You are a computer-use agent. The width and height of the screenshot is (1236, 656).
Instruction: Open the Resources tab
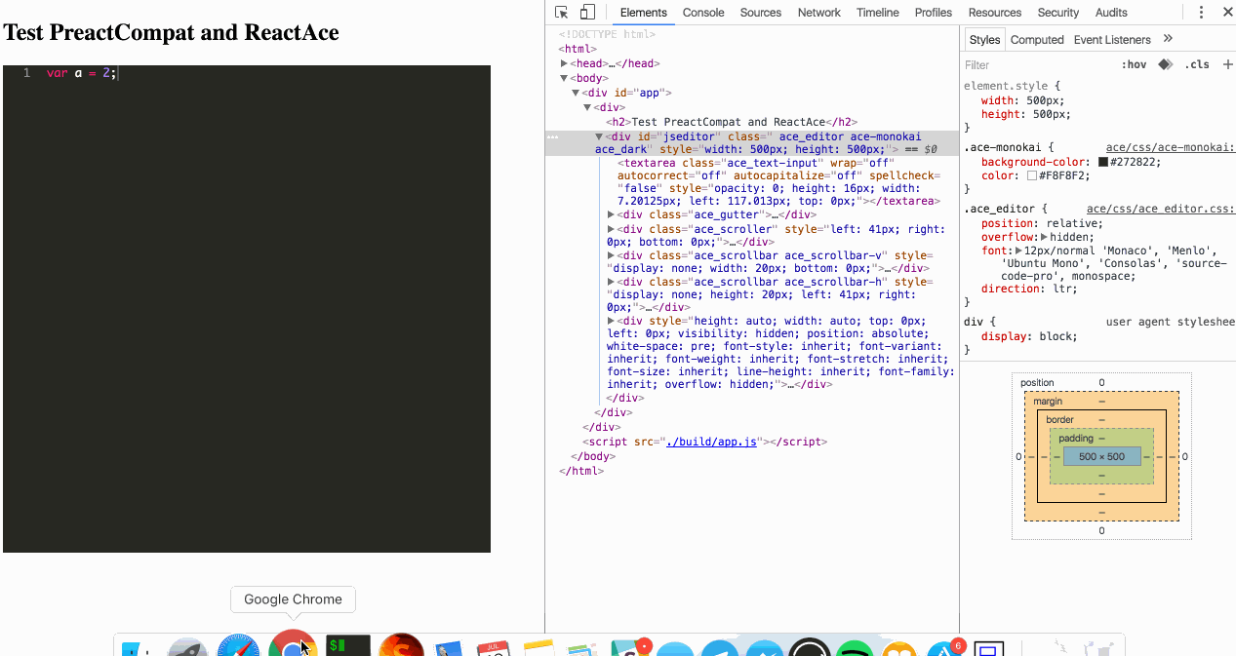[995, 13]
